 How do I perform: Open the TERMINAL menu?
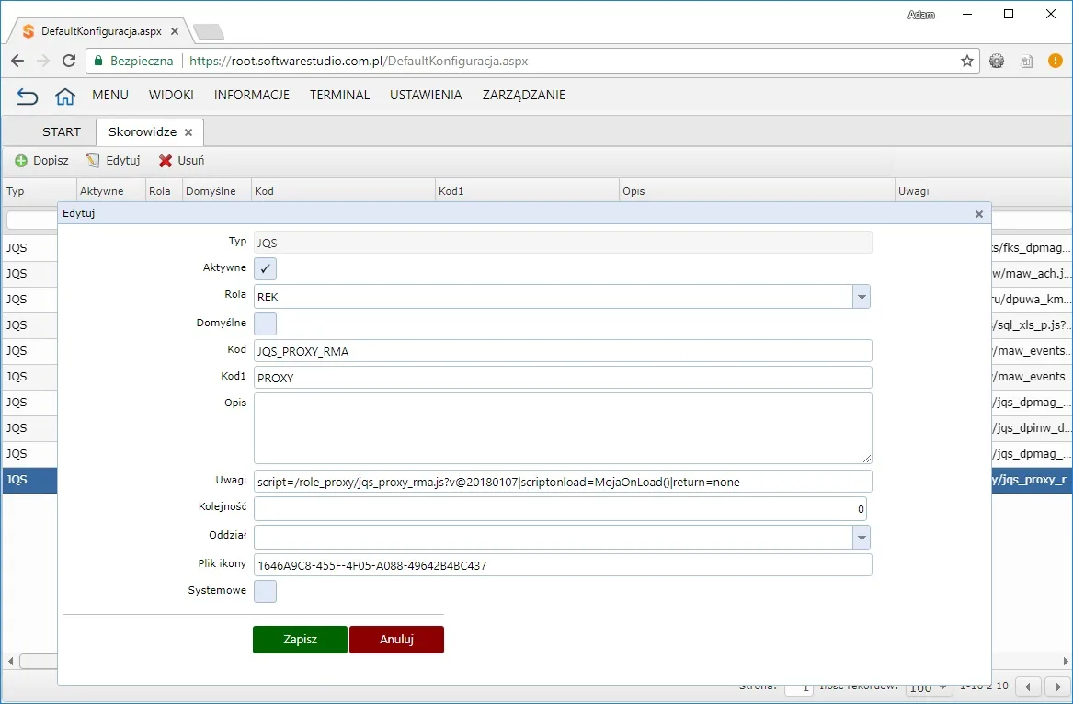coord(339,95)
